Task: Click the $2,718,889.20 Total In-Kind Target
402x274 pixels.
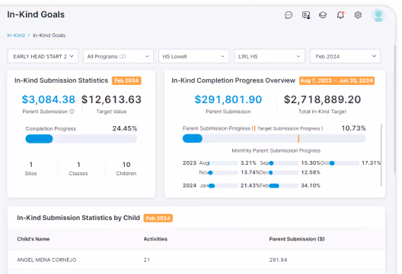Action: click(322, 99)
